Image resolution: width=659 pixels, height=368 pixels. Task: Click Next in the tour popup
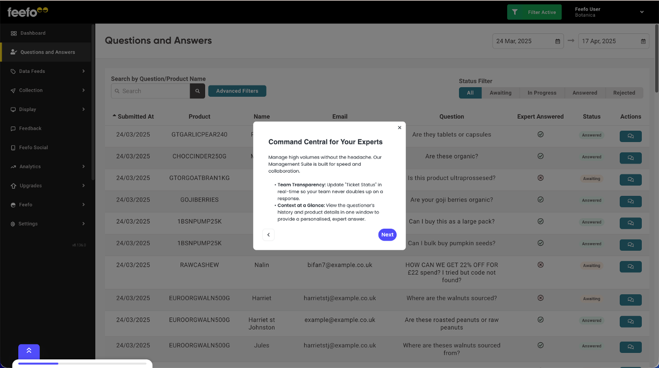[x=387, y=235]
